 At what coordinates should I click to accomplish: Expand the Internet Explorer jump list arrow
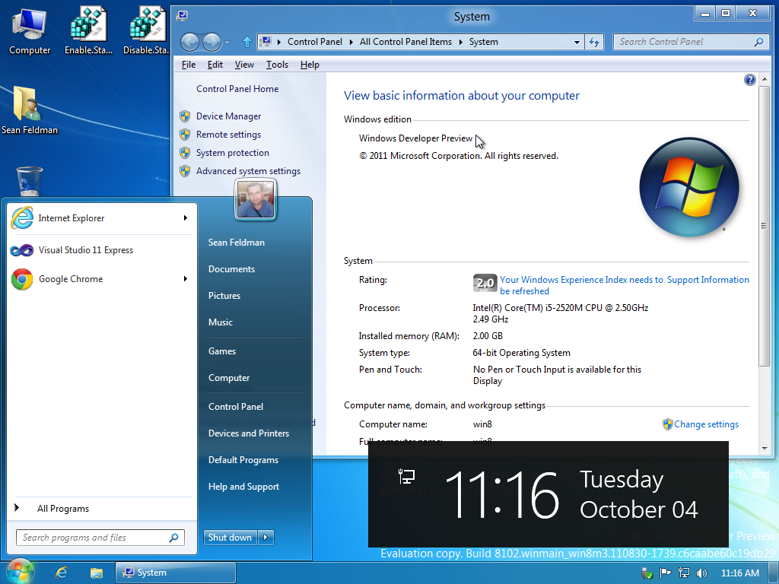[x=186, y=218]
